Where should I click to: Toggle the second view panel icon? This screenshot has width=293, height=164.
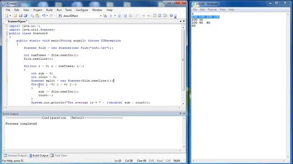click(x=160, y=16)
